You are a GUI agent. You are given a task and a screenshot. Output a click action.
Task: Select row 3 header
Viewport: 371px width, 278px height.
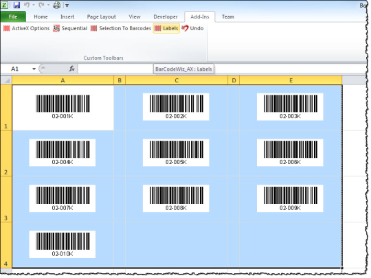pos(6,199)
